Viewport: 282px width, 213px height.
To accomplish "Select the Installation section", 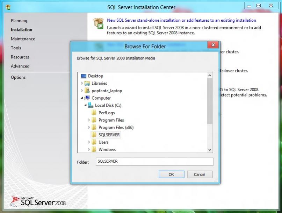I will click(22, 30).
